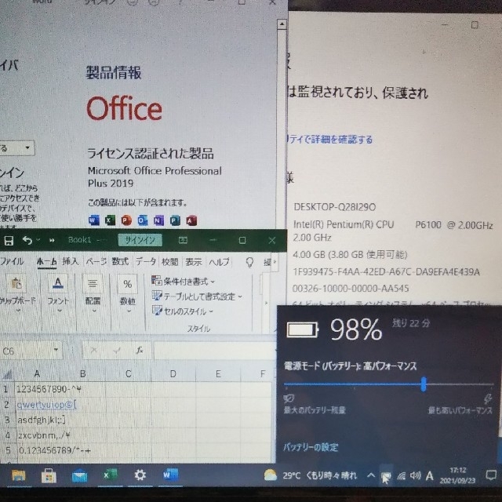
Task: Open Microsoft Store from the taskbar
Action: pyautogui.click(x=49, y=475)
